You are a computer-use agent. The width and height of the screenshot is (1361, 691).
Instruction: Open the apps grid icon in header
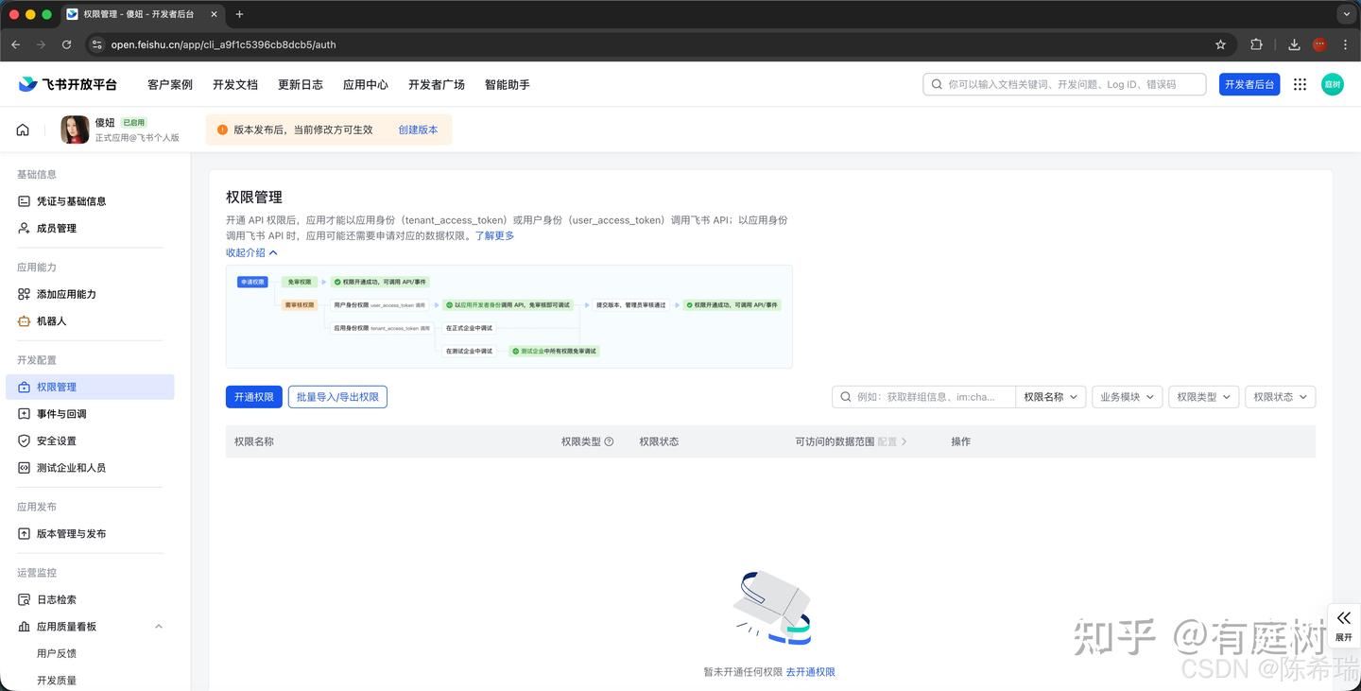click(x=1300, y=84)
